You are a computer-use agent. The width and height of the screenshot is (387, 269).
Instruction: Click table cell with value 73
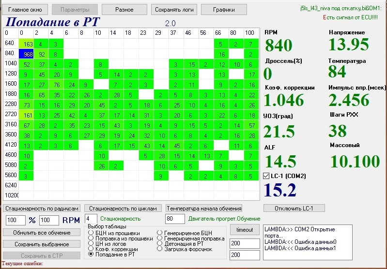(x=26, y=105)
